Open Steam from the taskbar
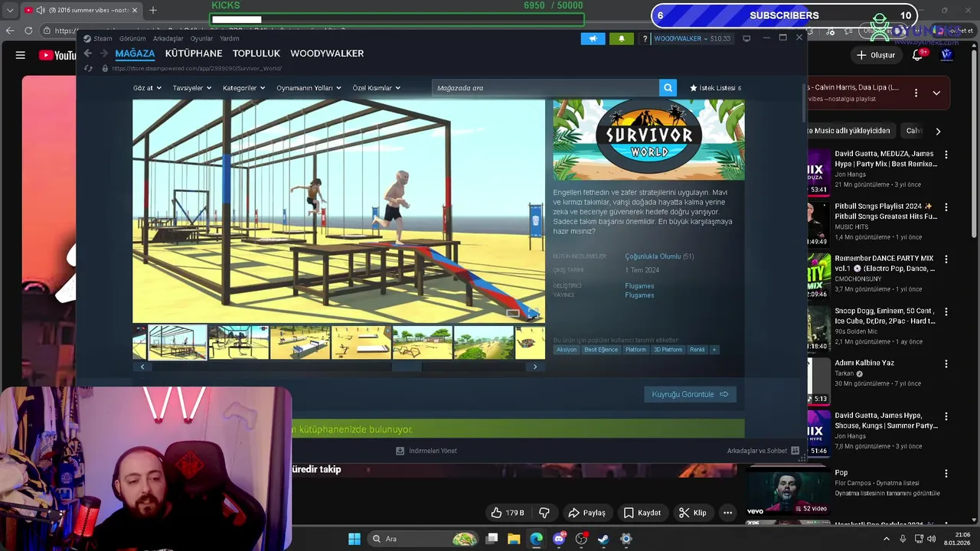 tap(603, 539)
